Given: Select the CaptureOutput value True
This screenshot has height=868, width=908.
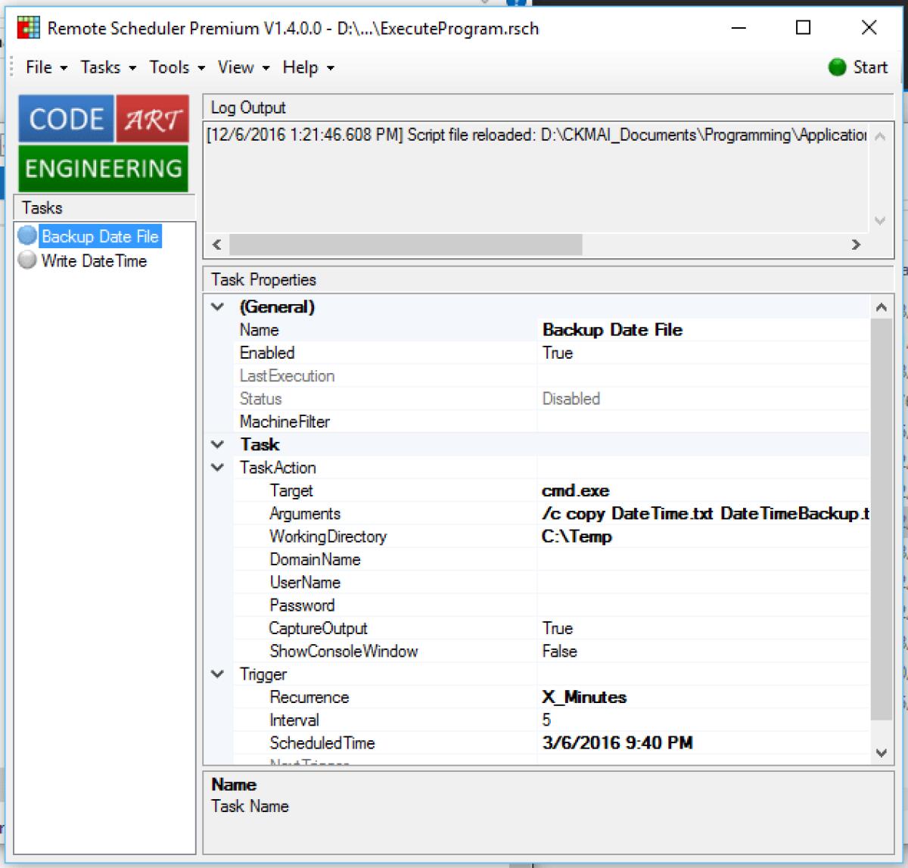Looking at the screenshot, I should tap(558, 628).
